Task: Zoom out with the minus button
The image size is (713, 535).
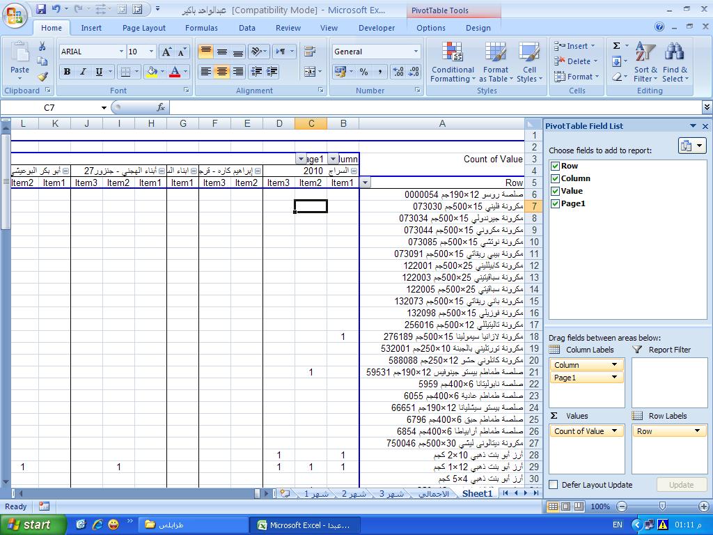Action: [x=622, y=506]
